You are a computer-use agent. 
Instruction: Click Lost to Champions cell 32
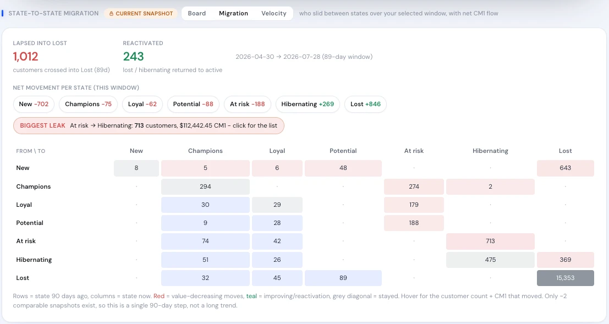tap(205, 278)
